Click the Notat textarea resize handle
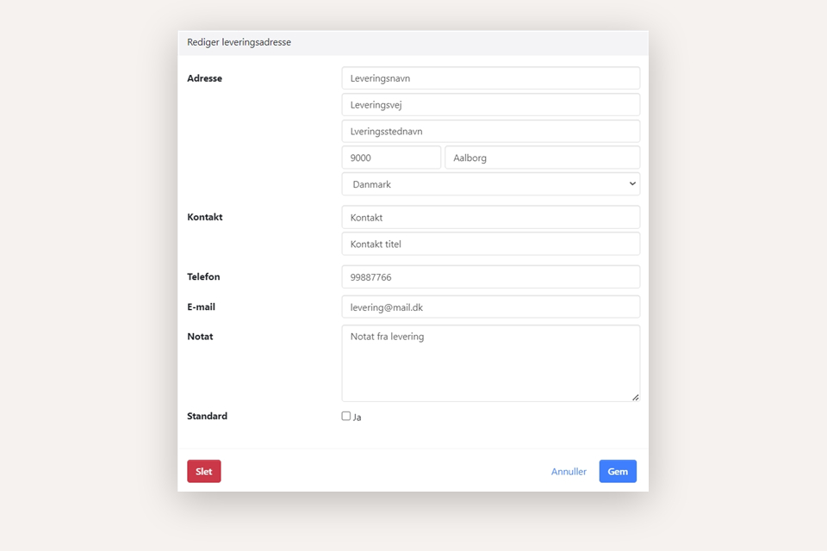Screen dimensions: 827x551 [635, 397]
